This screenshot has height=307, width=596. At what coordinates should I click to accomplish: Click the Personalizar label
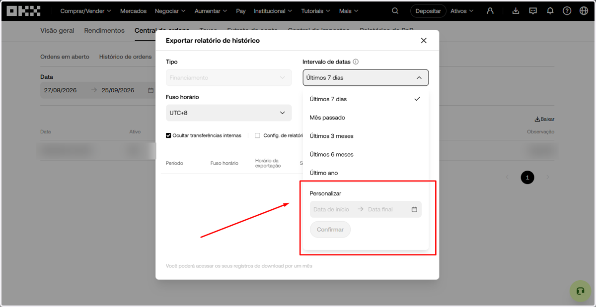click(x=325, y=193)
